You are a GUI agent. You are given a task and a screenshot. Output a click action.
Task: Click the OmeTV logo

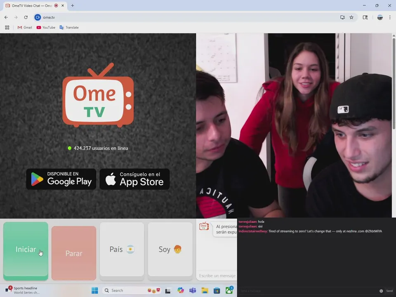click(98, 95)
